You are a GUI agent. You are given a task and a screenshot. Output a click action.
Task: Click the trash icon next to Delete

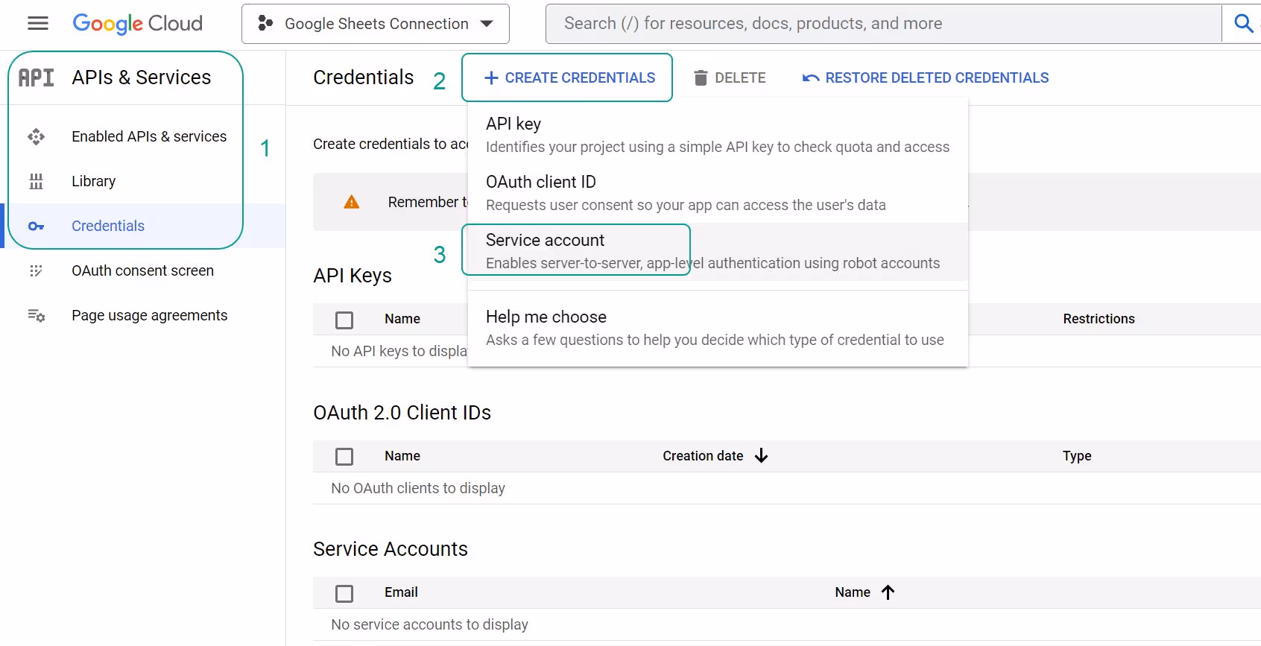tap(701, 78)
